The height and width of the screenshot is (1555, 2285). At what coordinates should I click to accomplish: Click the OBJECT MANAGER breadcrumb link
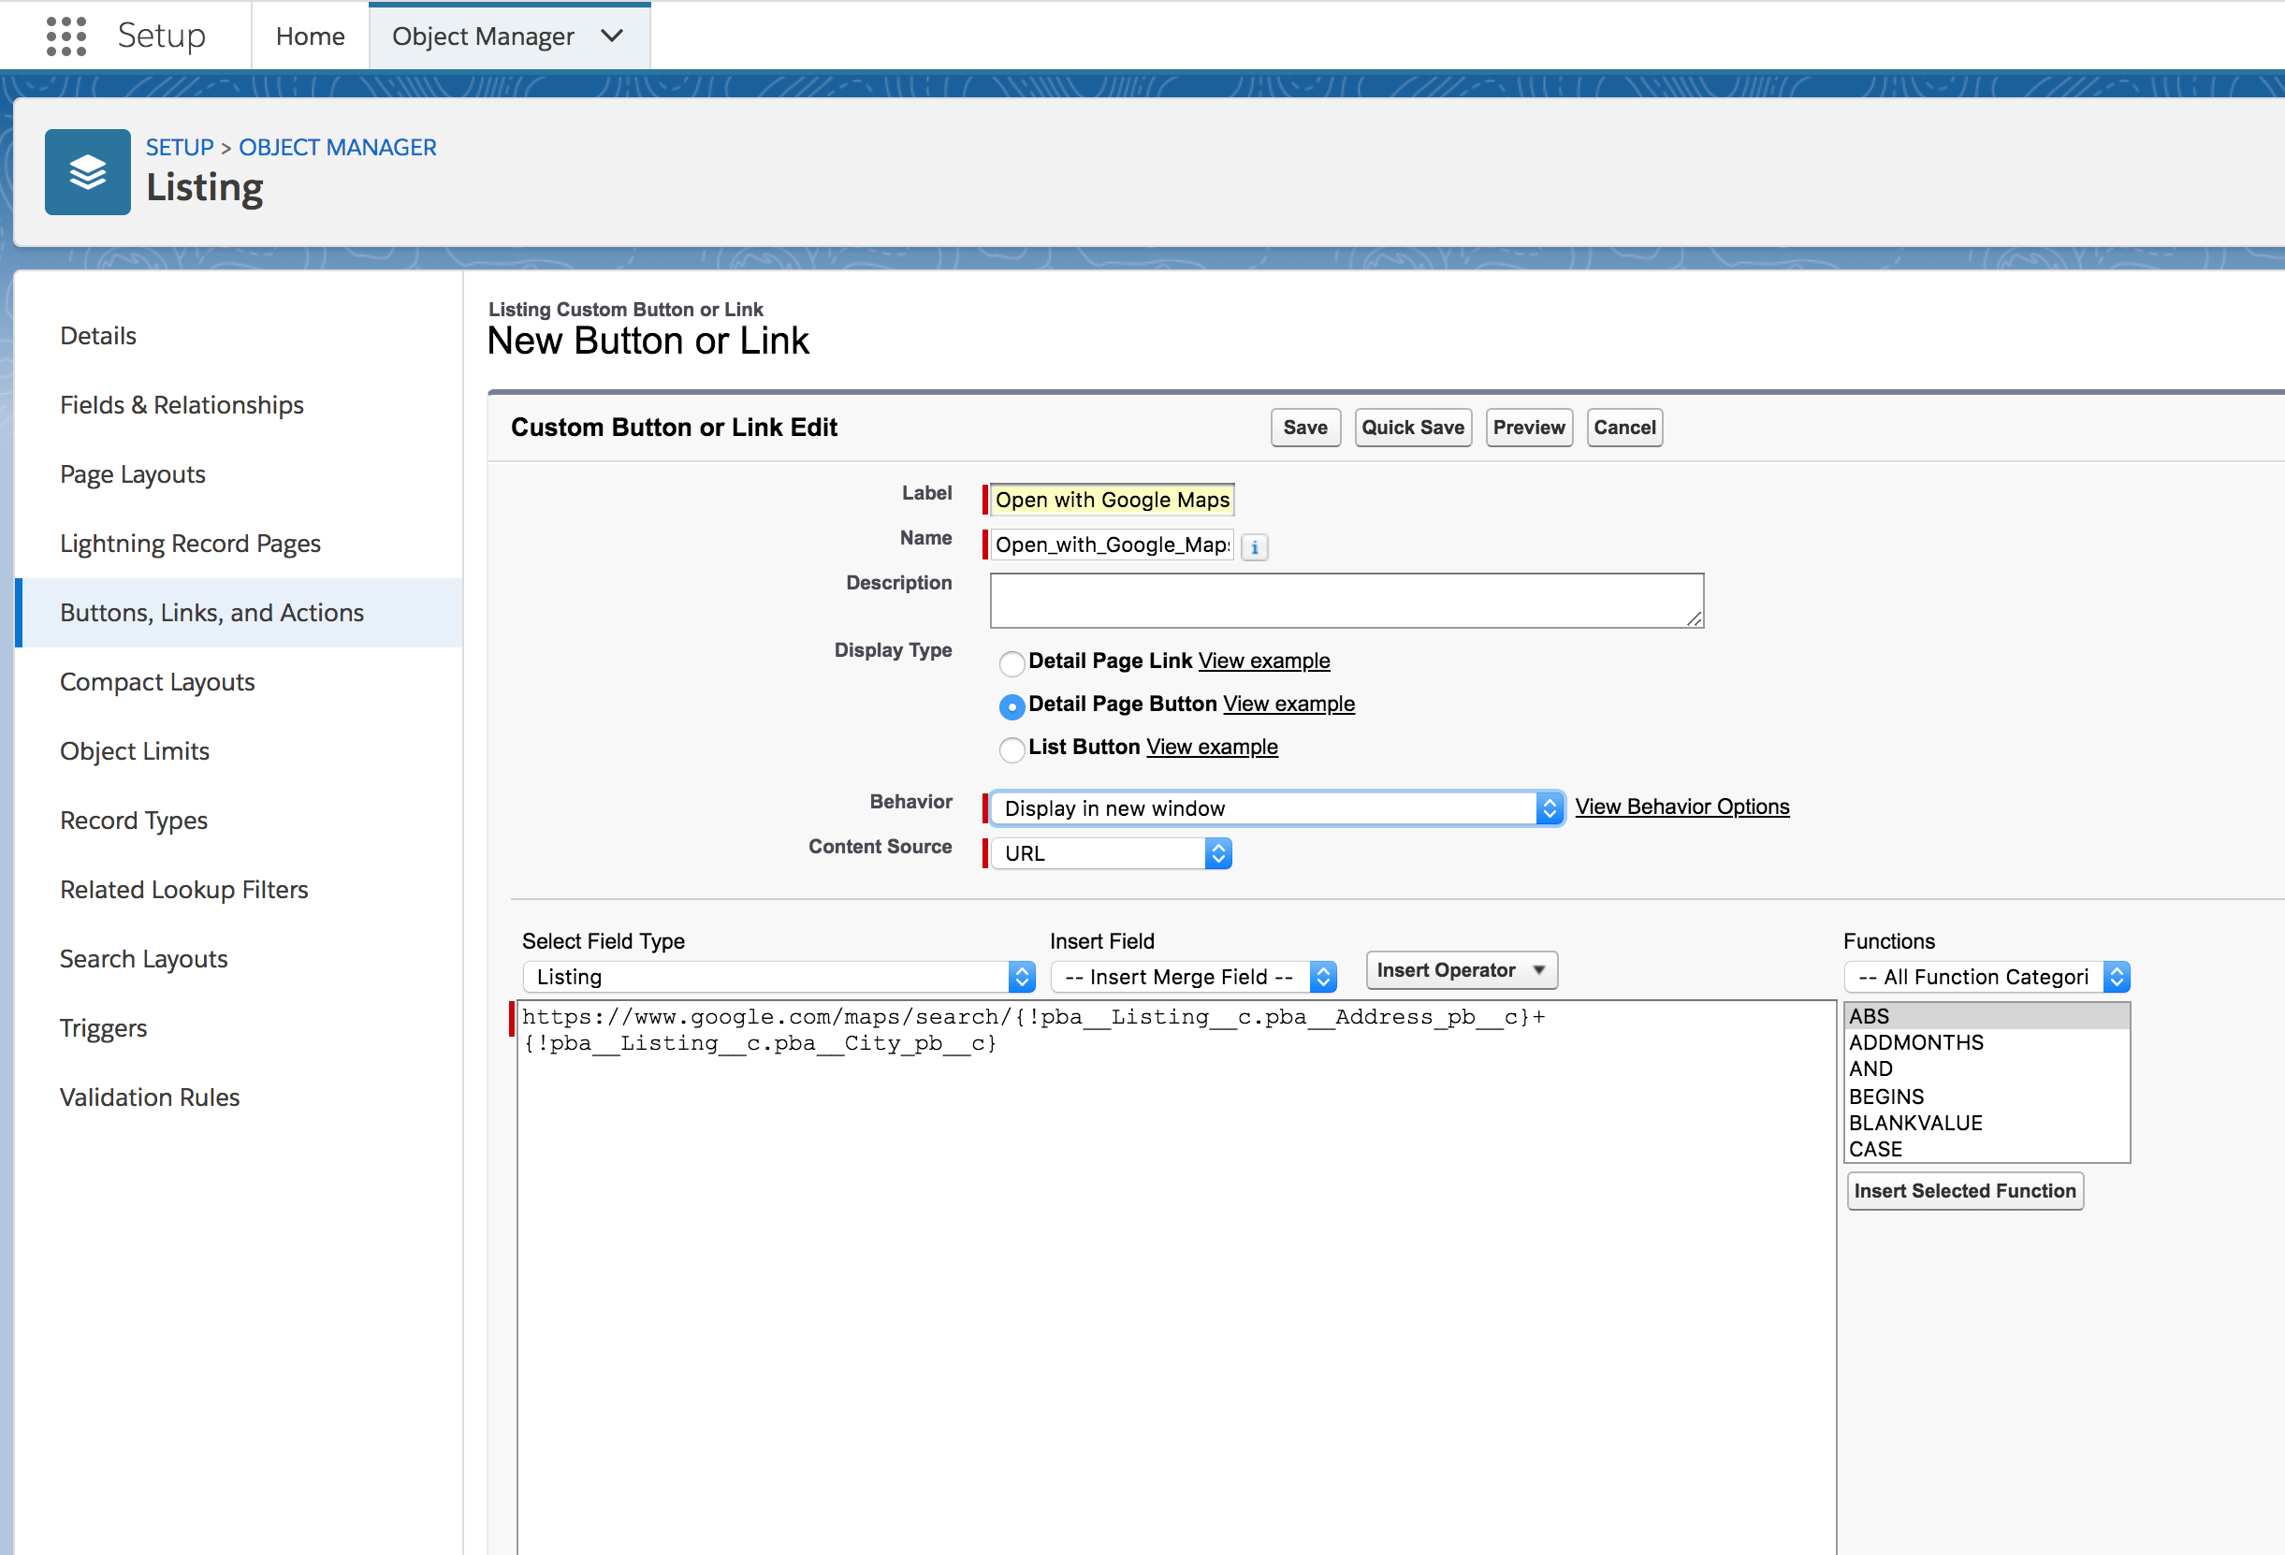tap(337, 147)
